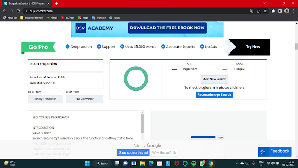Open Chrome three-dot menu
This screenshot has height=168, width=298.
pyautogui.click(x=294, y=11)
